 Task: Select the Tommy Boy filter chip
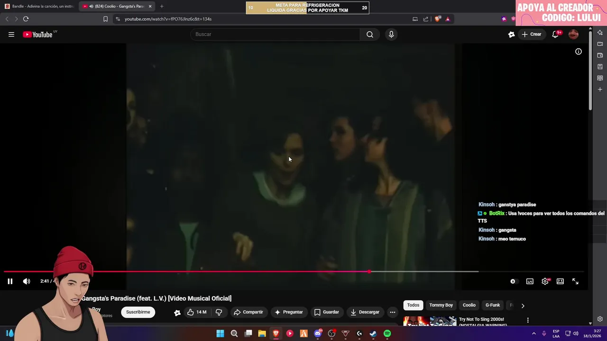[x=441, y=305]
